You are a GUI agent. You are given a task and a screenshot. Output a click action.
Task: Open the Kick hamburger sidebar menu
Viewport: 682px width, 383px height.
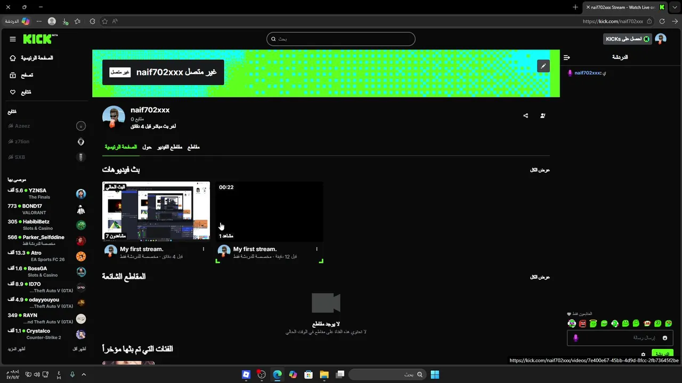[x=13, y=39]
